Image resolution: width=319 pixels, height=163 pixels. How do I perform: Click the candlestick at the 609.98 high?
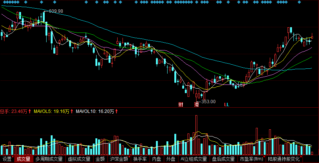click(44, 18)
